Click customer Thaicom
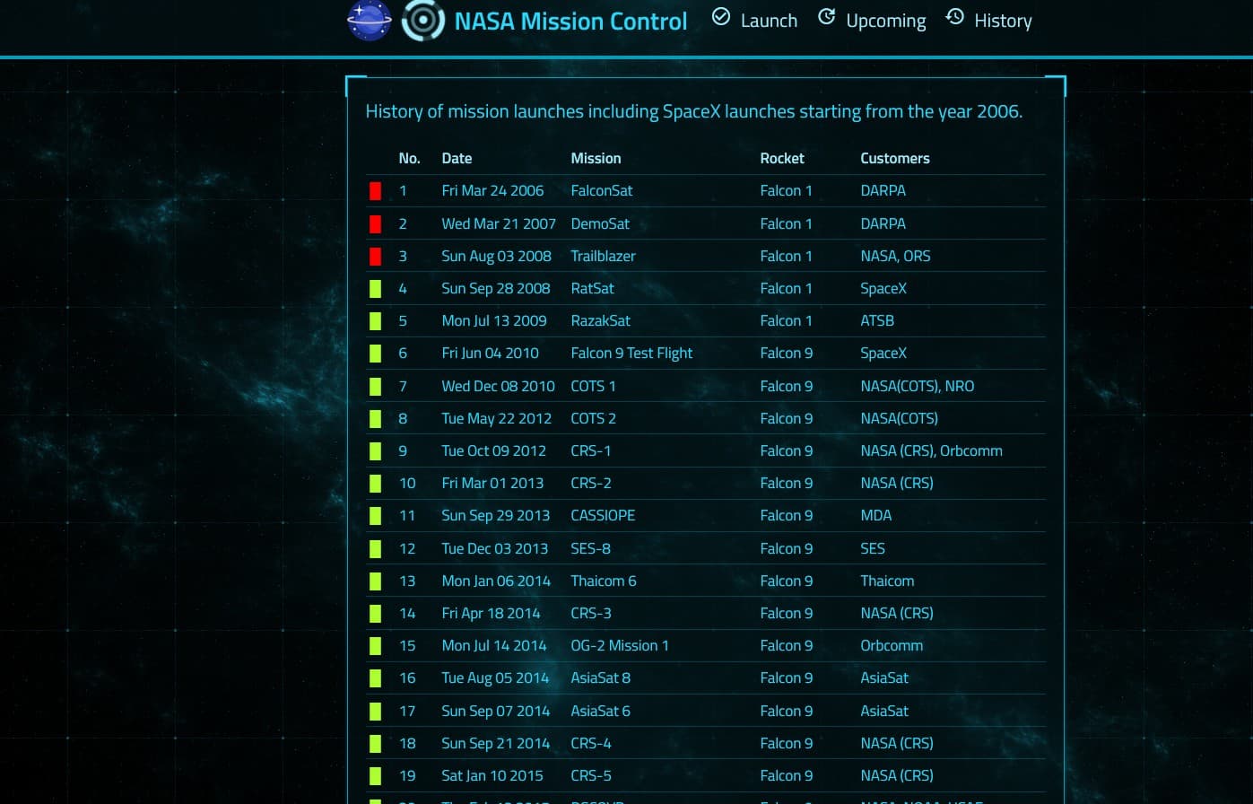 887,581
